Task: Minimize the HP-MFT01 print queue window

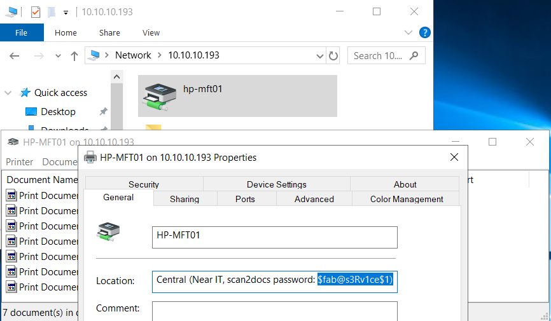Action: pos(456,142)
